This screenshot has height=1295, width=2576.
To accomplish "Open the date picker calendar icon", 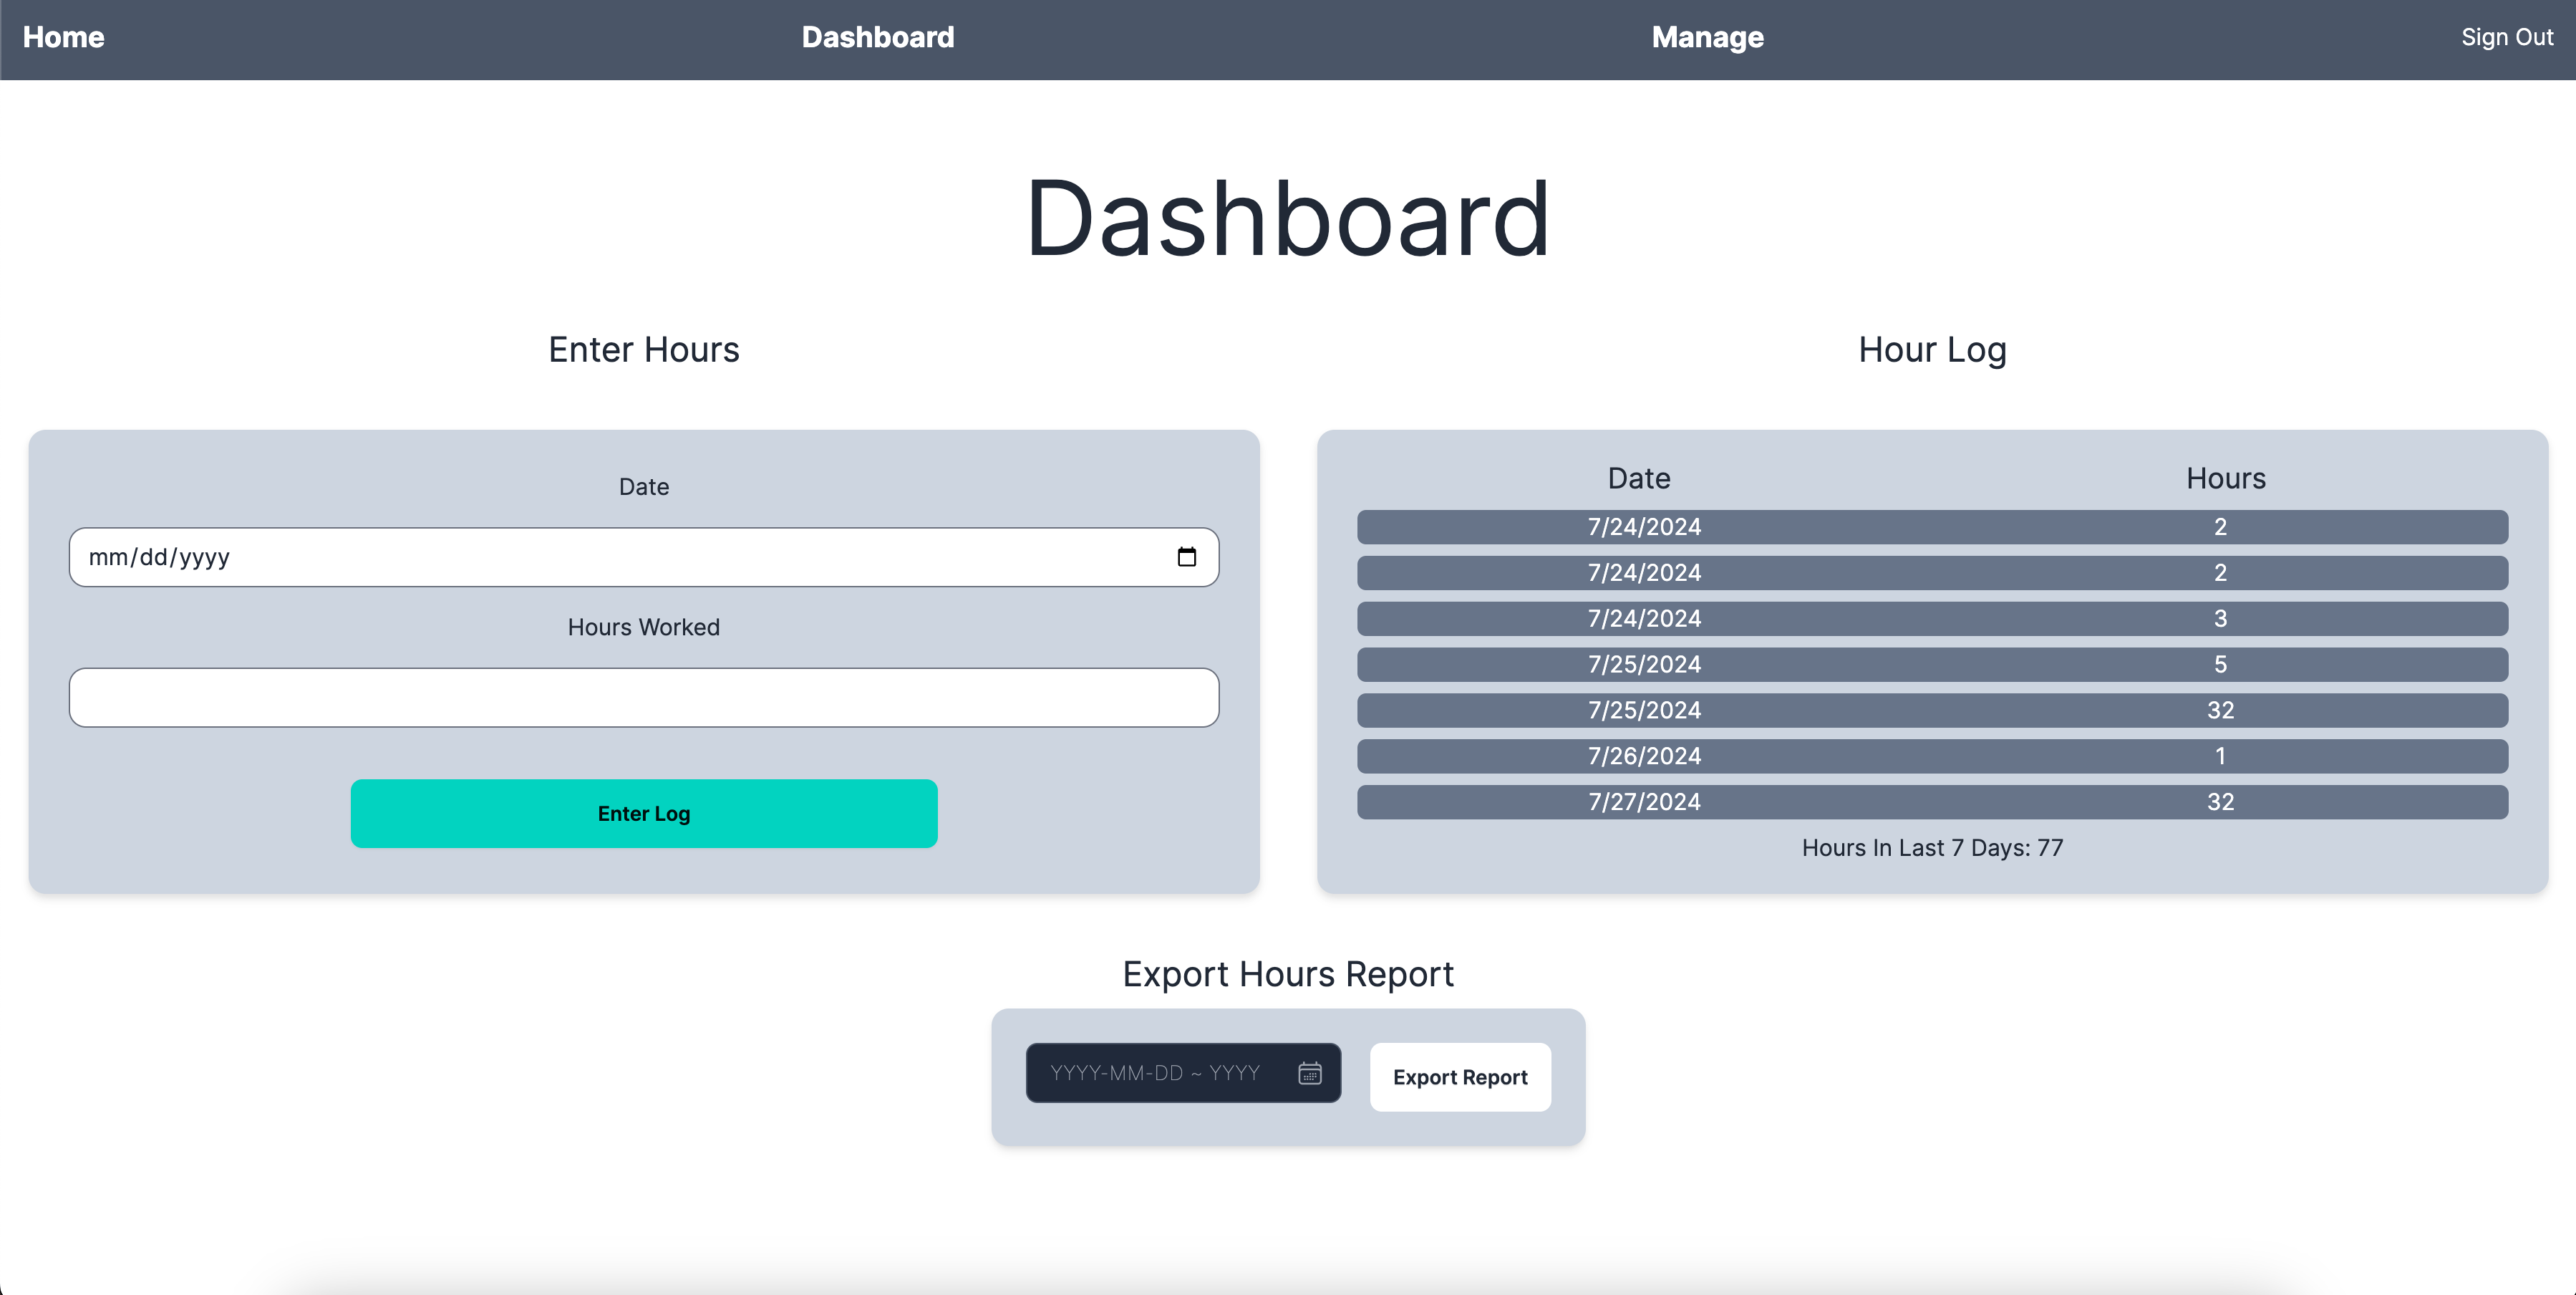I will tap(1186, 557).
